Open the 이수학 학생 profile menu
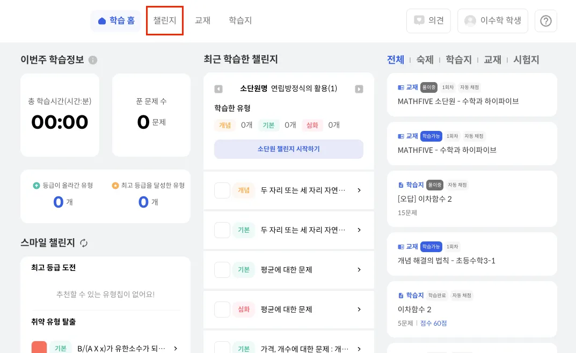The height and width of the screenshot is (353, 576). tap(492, 21)
